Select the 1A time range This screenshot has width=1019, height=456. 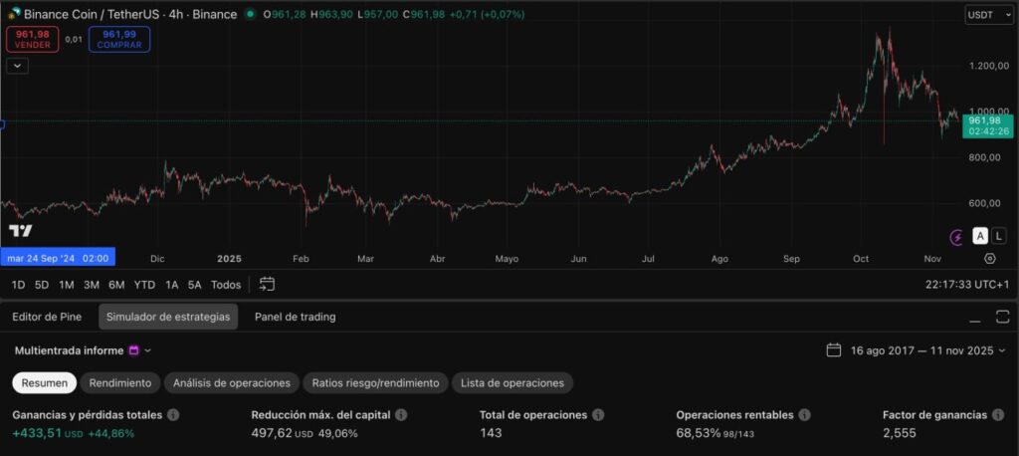click(171, 285)
